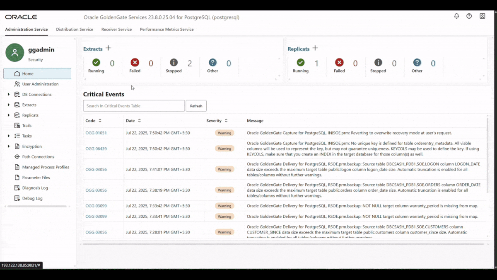Select Home in the sidebar
The image size is (497, 280).
tap(37, 73)
